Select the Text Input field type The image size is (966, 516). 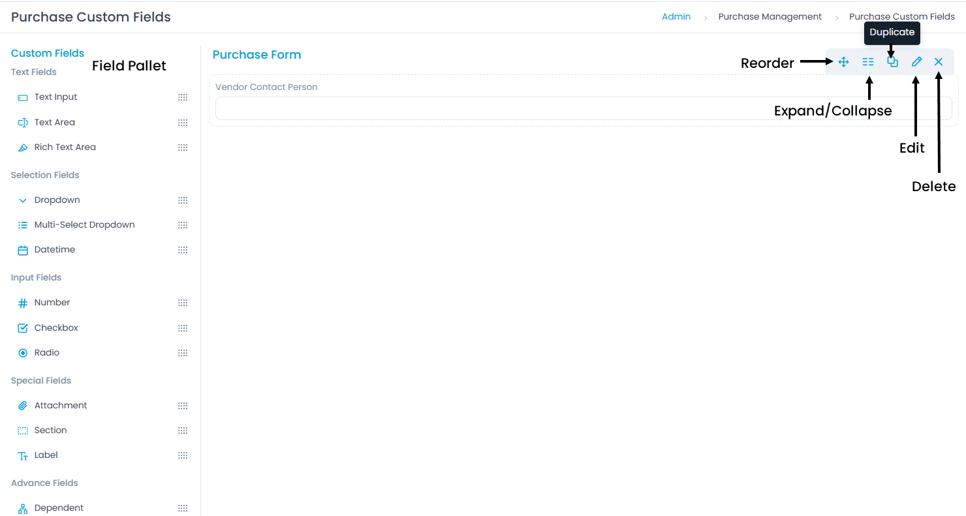[55, 97]
